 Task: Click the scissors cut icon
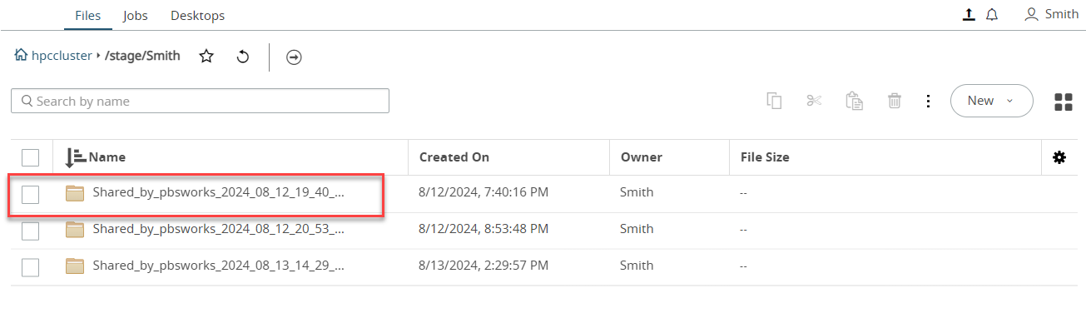click(x=814, y=101)
